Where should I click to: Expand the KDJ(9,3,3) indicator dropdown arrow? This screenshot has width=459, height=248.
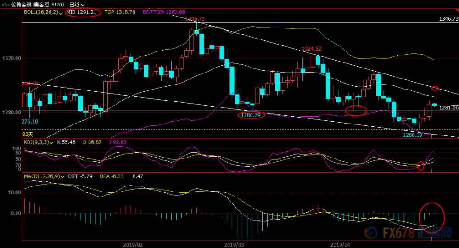point(51,142)
